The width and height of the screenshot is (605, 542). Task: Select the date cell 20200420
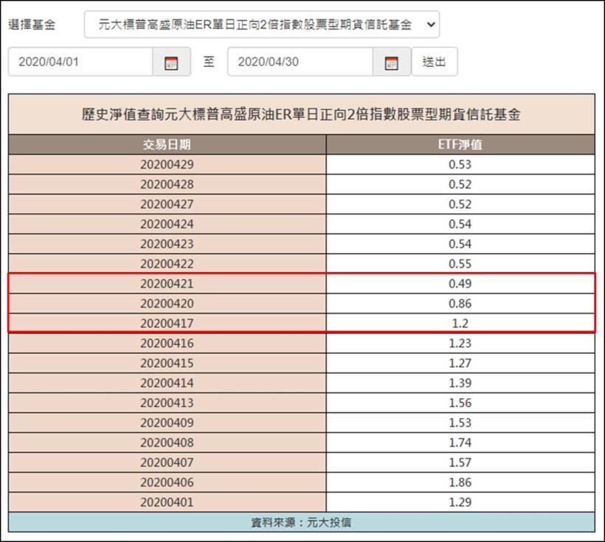click(x=167, y=304)
